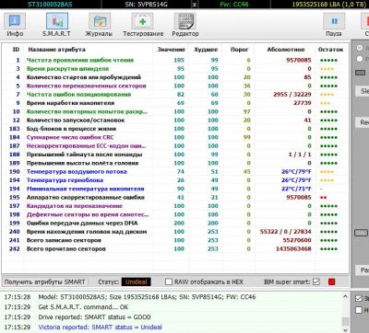
Task: Click the Пауза toolbar button
Action: pos(334,25)
